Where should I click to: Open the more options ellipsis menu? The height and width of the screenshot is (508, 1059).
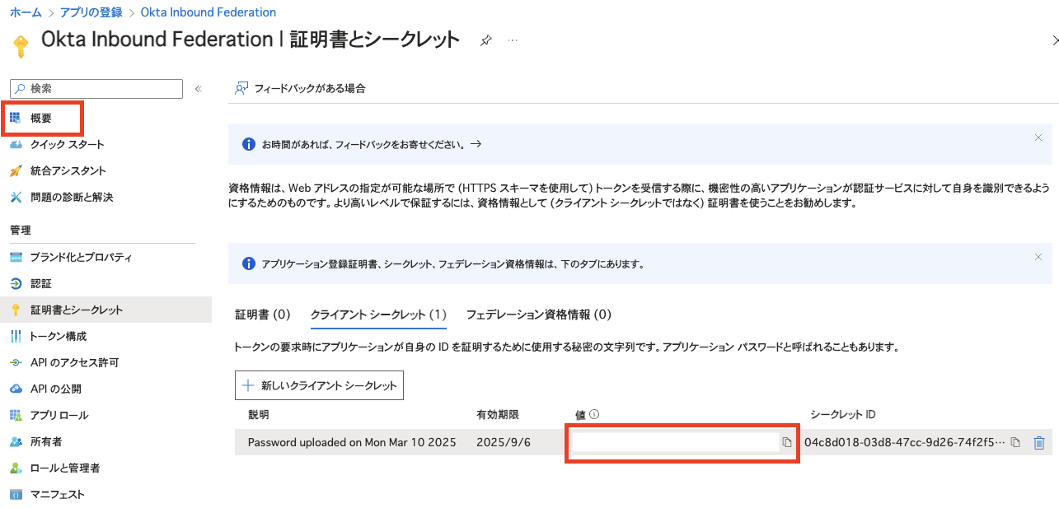[513, 40]
